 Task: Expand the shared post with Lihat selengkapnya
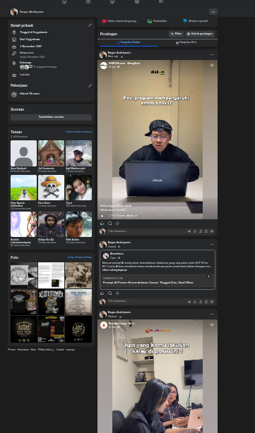click(x=114, y=270)
